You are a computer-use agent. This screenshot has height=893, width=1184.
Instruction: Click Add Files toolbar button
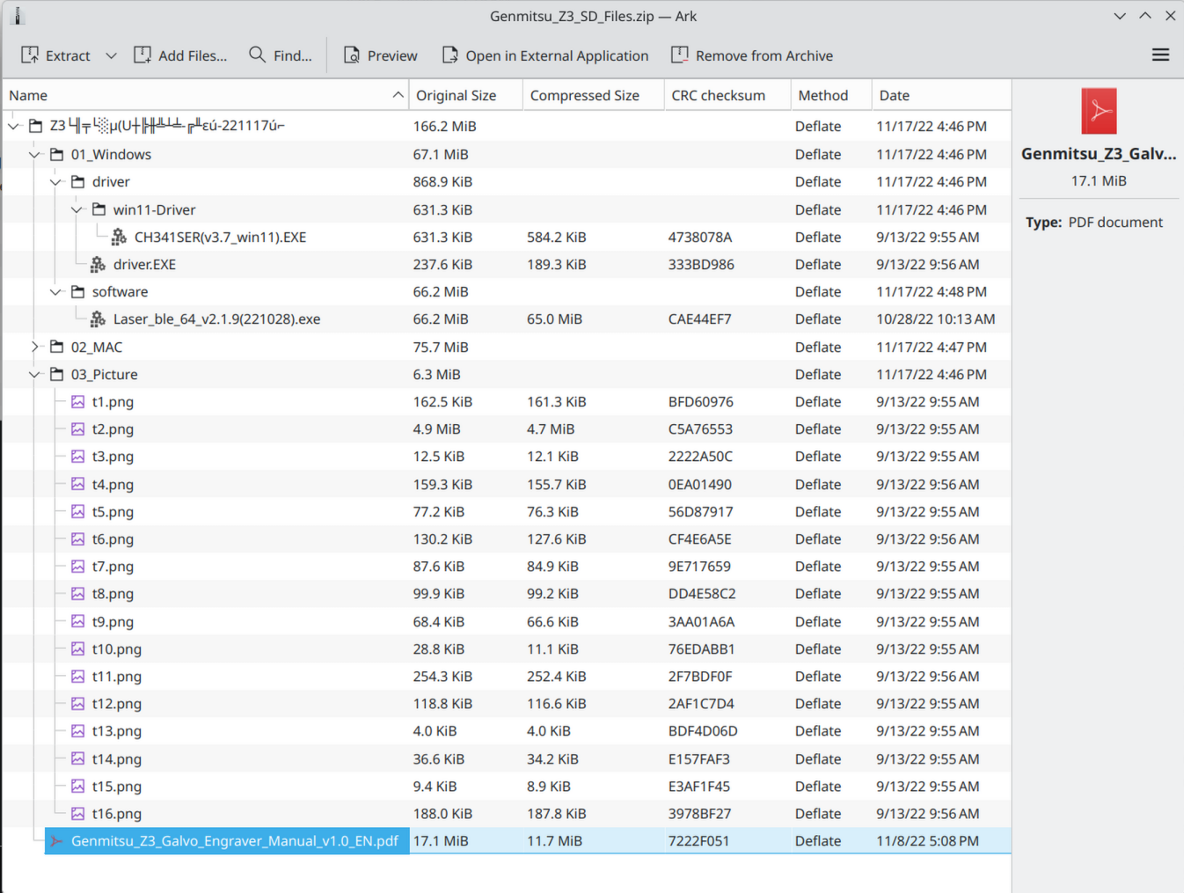(180, 55)
